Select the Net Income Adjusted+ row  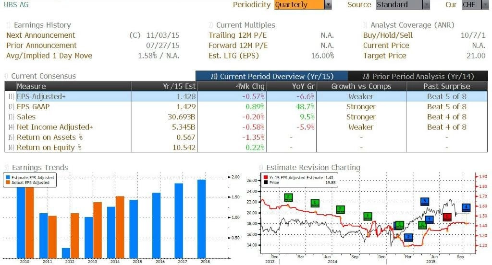tap(246, 127)
